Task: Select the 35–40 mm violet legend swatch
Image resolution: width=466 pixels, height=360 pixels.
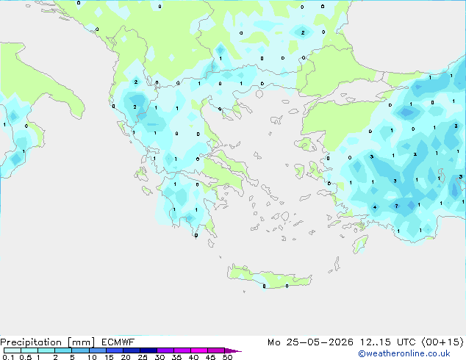Action: click(x=182, y=350)
